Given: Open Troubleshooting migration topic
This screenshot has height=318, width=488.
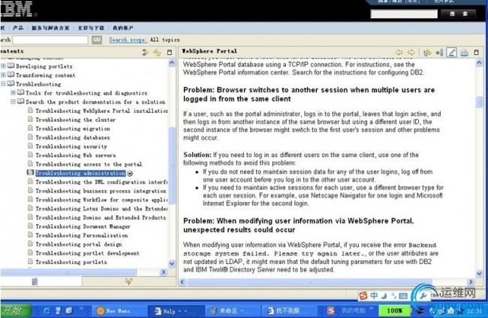Looking at the screenshot, I should (x=73, y=129).
